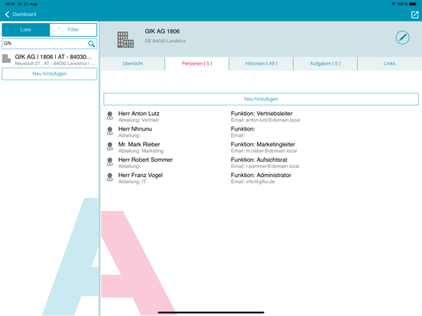Go back to the Dashboard
The height and width of the screenshot is (316, 422).
click(21, 15)
